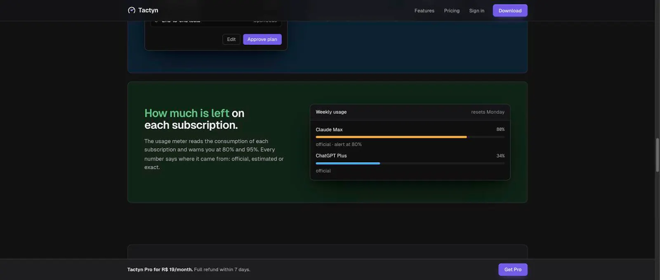Select 'official' note under ChatGPT Plus

click(x=323, y=171)
